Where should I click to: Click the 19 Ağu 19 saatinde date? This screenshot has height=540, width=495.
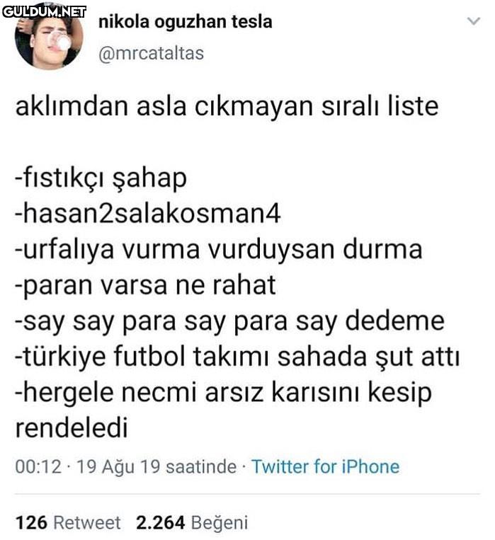point(156,467)
